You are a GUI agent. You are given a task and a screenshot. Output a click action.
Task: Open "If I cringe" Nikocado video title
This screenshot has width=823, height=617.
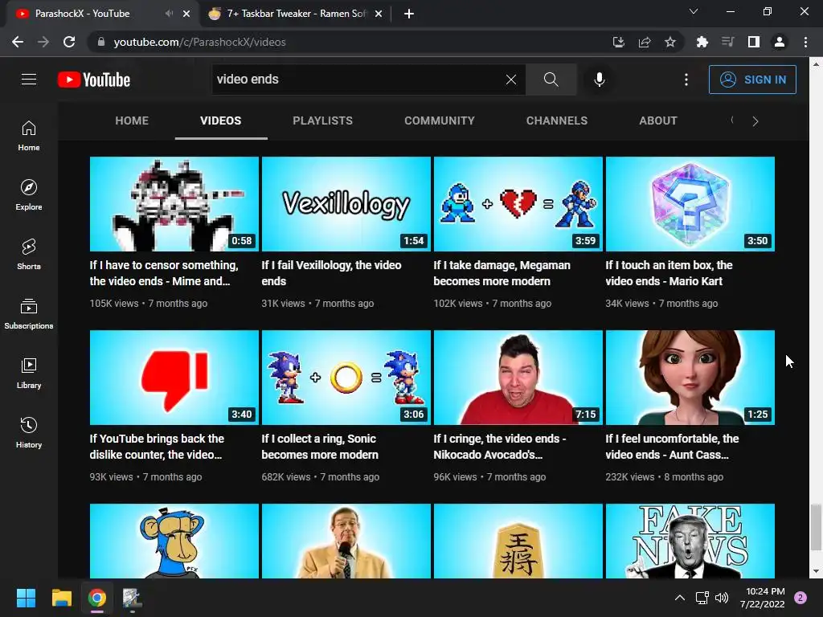point(500,447)
